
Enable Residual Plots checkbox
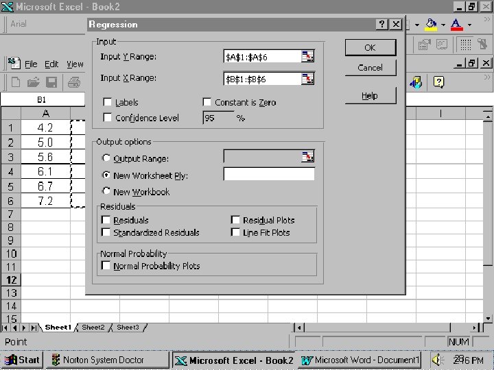[x=235, y=220]
